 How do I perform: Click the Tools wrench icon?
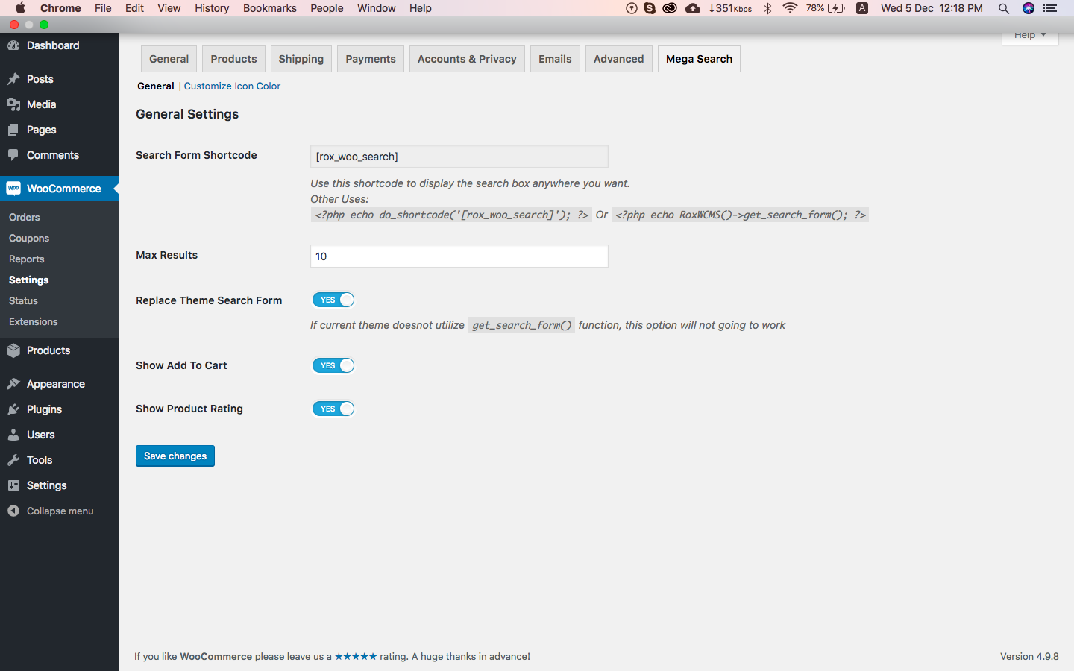(13, 460)
